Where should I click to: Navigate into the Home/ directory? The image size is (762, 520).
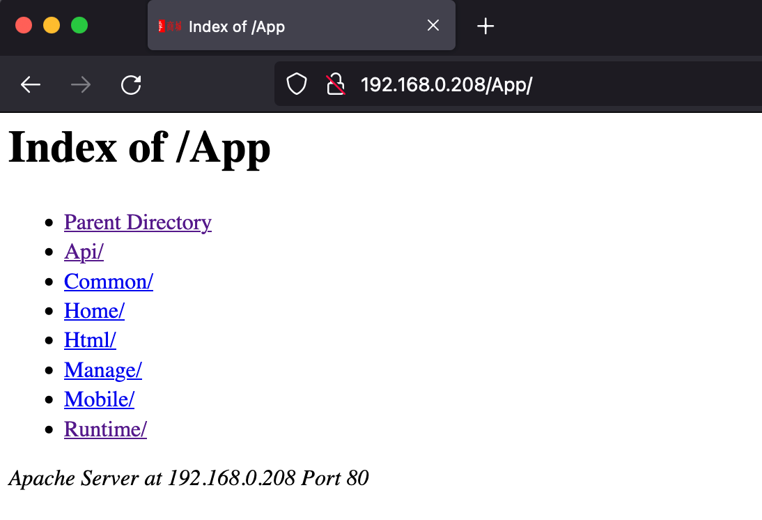(x=94, y=311)
